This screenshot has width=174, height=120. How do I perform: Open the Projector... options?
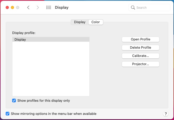(x=140, y=64)
